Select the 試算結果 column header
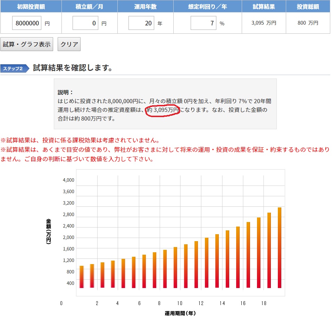The image size is (332, 320). click(x=264, y=6)
